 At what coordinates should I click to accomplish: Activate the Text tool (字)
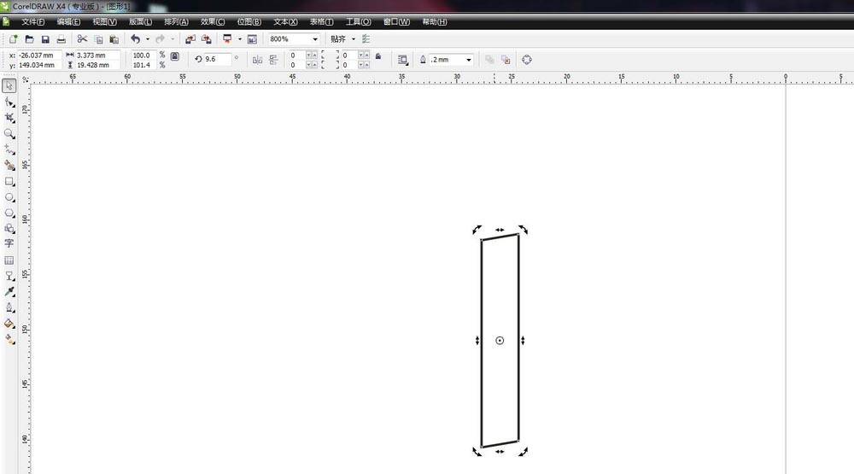pos(9,243)
